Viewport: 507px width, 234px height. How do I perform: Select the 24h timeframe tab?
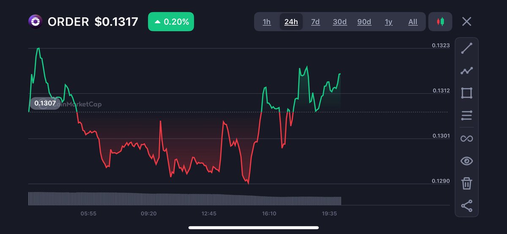tap(291, 22)
